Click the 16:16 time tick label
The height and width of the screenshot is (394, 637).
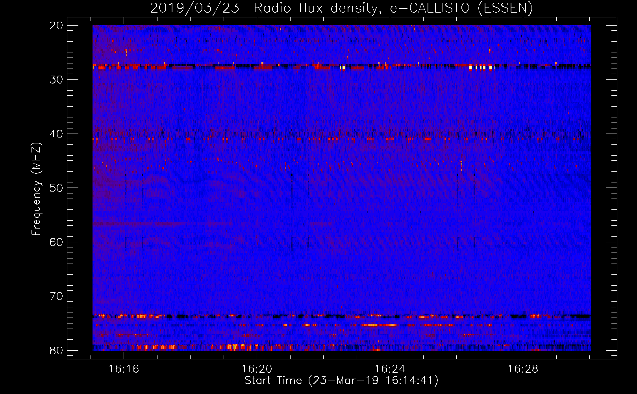tap(124, 369)
